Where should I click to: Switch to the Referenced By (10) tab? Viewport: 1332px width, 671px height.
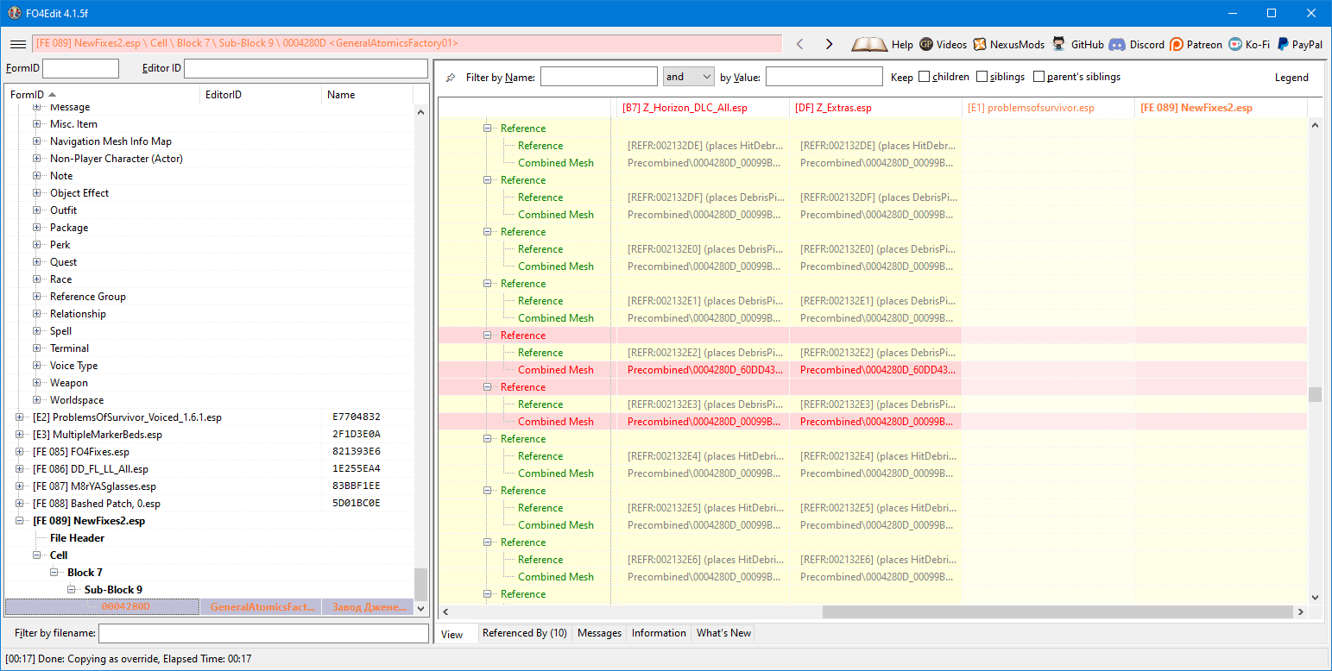524,633
